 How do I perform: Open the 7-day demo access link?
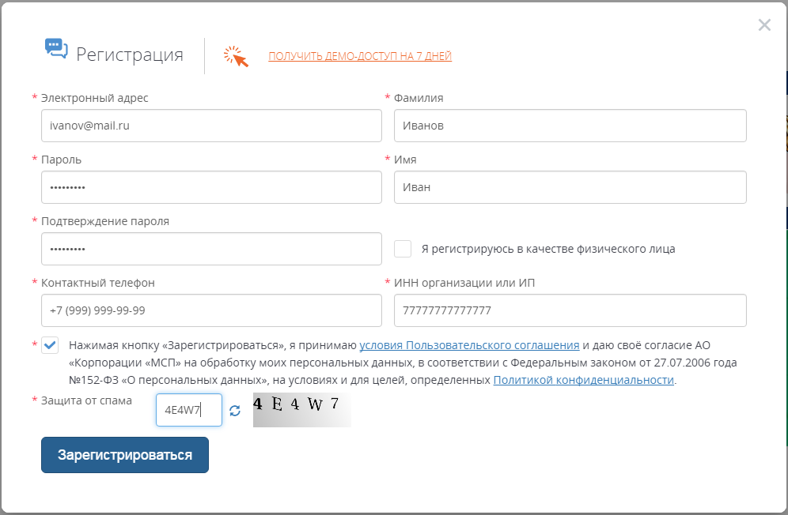click(360, 56)
